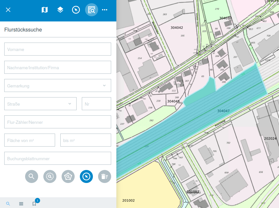Toggle the blue select-by-click pointer button
279x208 pixels.
86,176
